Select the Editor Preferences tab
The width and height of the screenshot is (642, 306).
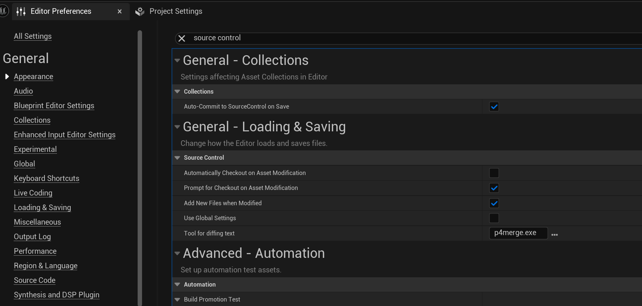point(61,12)
